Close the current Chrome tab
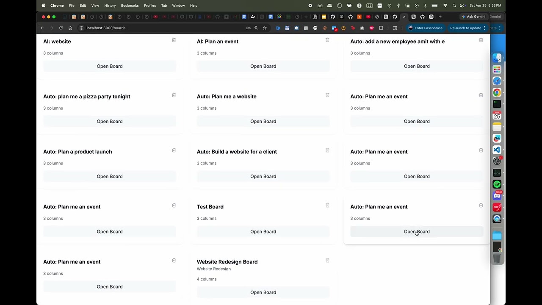 pyautogui.click(x=404, y=17)
